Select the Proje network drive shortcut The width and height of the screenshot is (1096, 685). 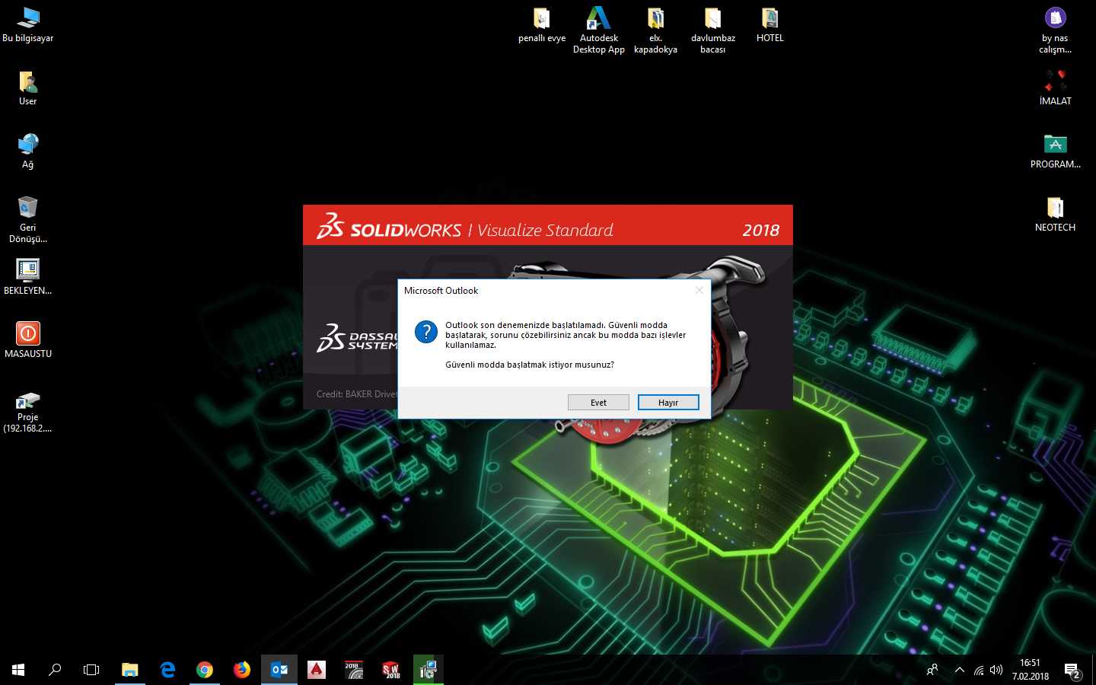(x=28, y=412)
